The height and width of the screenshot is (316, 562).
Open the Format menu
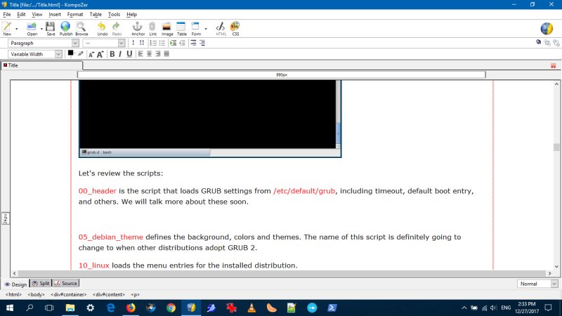point(74,14)
